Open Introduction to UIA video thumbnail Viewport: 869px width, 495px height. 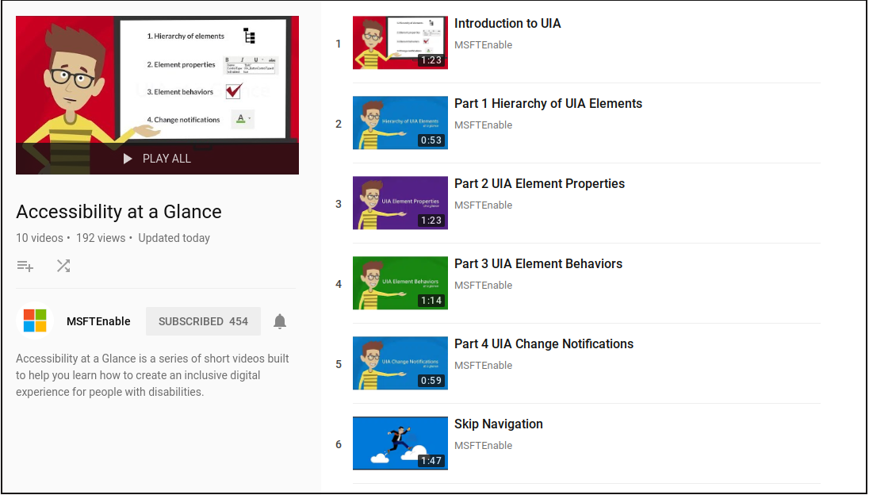point(400,44)
